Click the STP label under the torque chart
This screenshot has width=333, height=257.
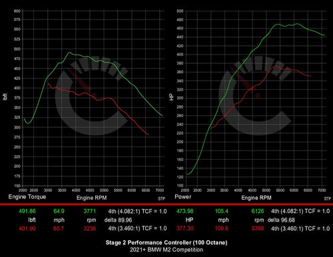162,198
